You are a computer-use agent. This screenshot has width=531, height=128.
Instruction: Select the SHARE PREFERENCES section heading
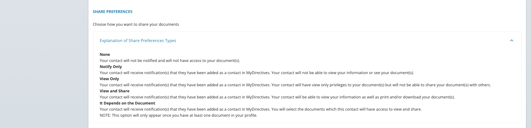pyautogui.click(x=112, y=12)
